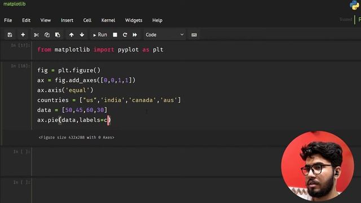Click the Figure size output text
Viewport: 361px width, 203px height.
click(77, 138)
